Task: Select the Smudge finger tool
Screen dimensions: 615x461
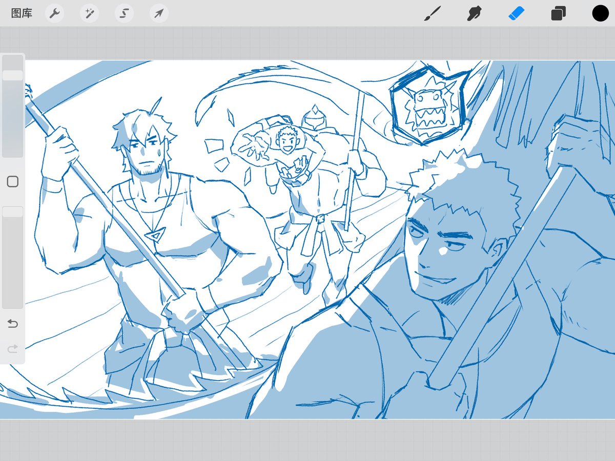Action: [x=475, y=13]
